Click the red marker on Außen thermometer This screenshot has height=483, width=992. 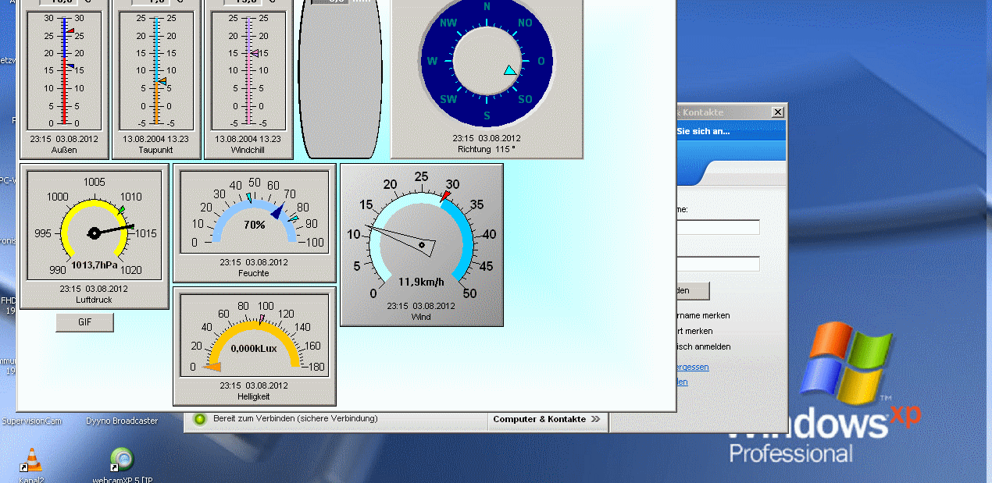pos(70,32)
